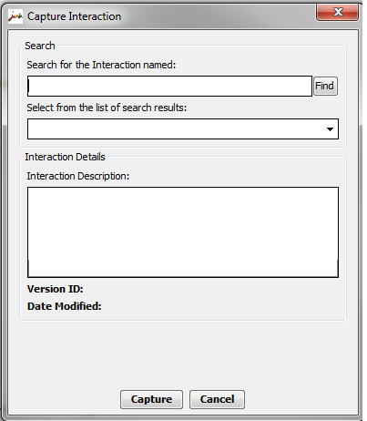Click the Capture button
The height and width of the screenshot is (421, 367).
151,399
